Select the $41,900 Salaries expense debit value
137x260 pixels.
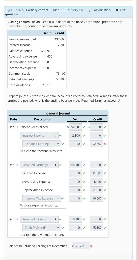(47, 51)
